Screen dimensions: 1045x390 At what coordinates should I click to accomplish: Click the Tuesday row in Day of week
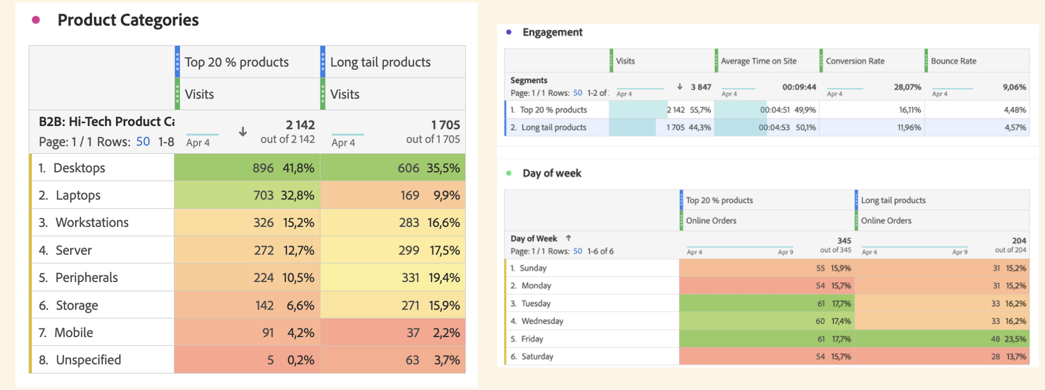pos(767,304)
